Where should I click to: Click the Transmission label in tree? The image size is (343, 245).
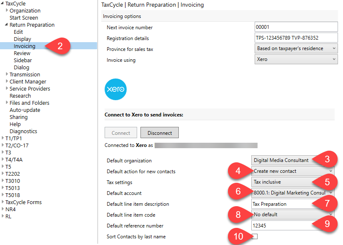25,75
